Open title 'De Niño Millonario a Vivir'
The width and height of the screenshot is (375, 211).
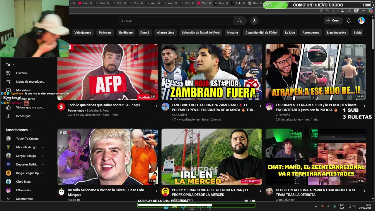pyautogui.click(x=106, y=192)
